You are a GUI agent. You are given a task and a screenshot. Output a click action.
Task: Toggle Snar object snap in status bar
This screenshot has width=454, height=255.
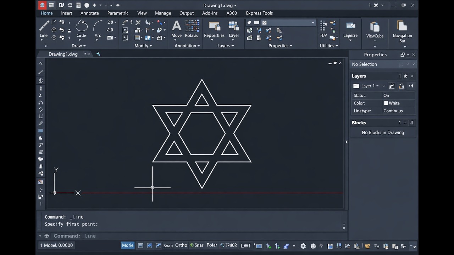[x=196, y=245]
